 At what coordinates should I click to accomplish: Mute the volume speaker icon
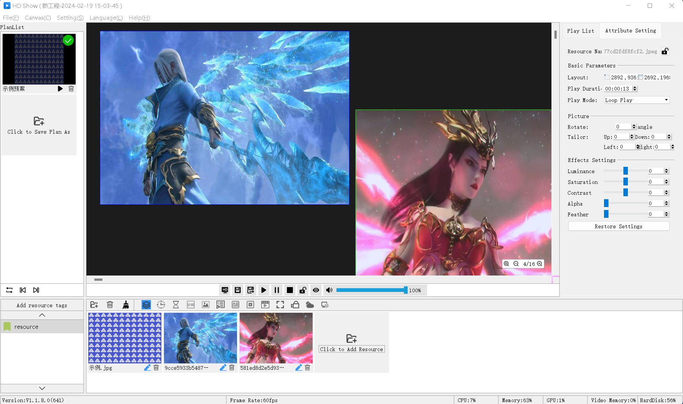329,290
